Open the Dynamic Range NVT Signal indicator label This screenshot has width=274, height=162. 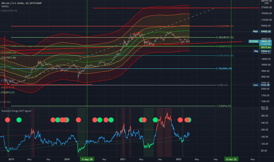16,111
